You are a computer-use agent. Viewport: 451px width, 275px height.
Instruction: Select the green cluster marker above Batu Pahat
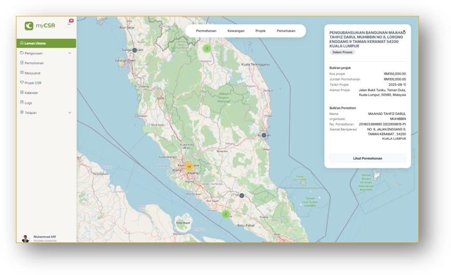[226, 214]
